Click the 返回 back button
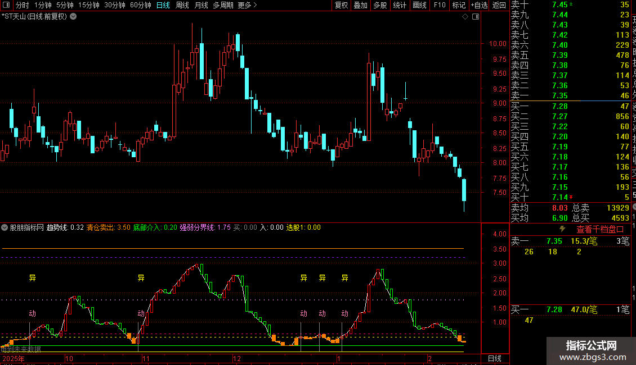636x365 pixels. click(499, 5)
